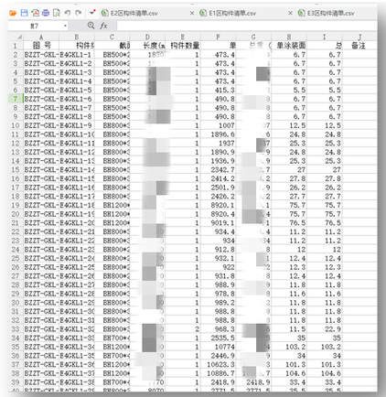Click the 单涂装面 header cell
The width and height of the screenshot is (386, 397).
(289, 46)
